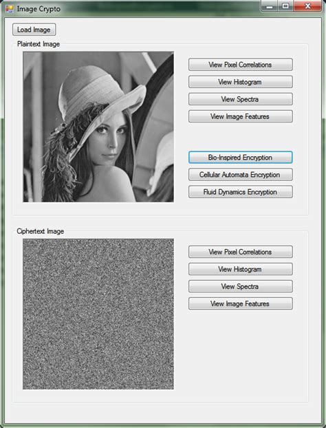Open View Histogram for the ciphertext image
Viewport: 326px width, 428px height.
240,269
